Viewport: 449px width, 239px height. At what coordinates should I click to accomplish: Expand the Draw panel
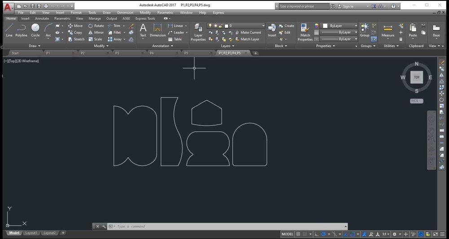35,46
